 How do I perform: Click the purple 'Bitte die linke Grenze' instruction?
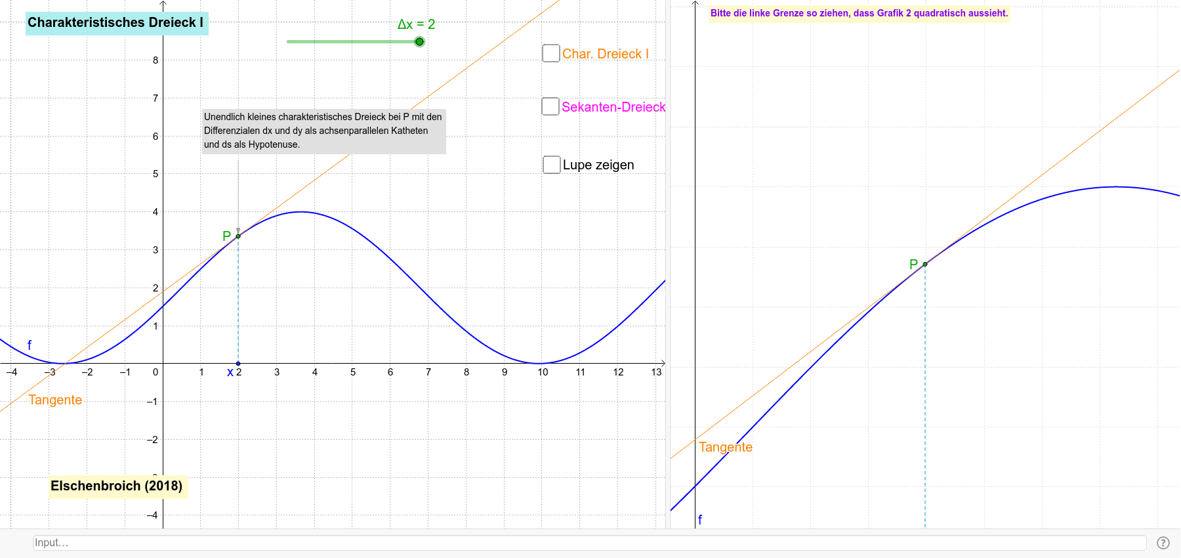tap(859, 13)
